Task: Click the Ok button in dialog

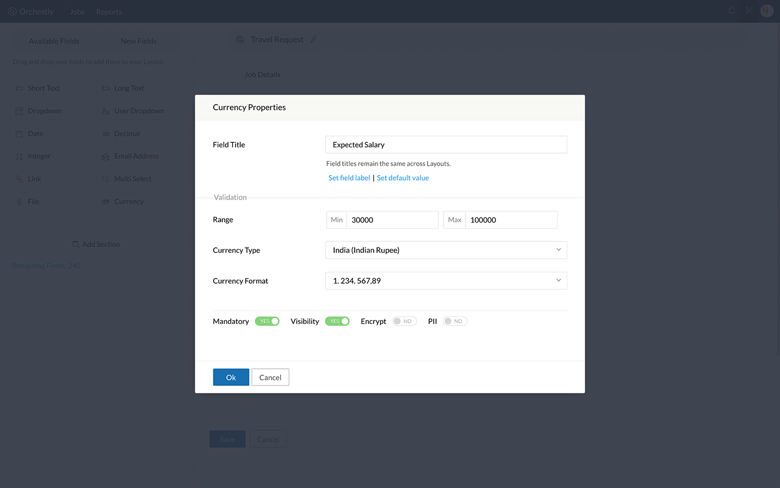Action: click(x=231, y=377)
